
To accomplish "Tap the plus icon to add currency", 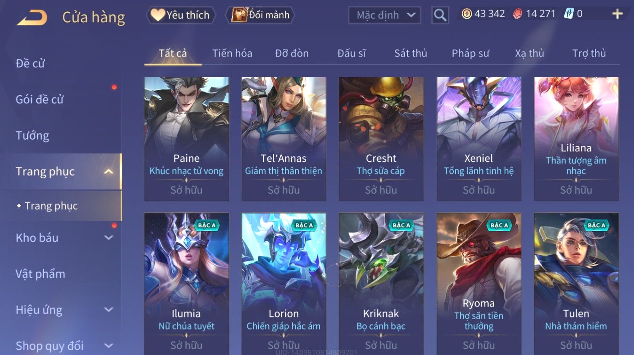I will (617, 14).
